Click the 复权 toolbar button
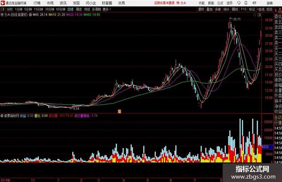The height and width of the screenshot is (182, 282). click(201, 9)
